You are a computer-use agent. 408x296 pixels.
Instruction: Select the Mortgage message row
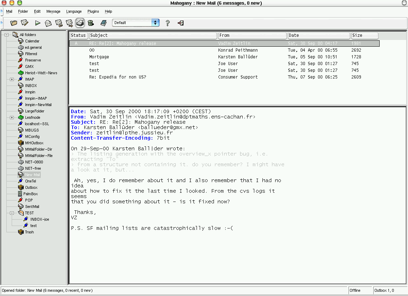224,57
